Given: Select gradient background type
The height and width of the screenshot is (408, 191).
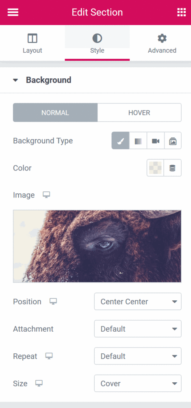Looking at the screenshot, I should pyautogui.click(x=138, y=141).
